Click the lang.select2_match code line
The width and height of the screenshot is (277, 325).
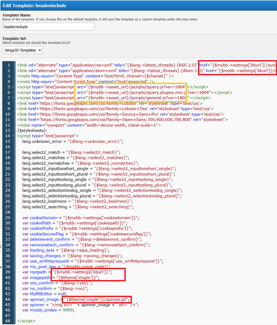(x=71, y=152)
